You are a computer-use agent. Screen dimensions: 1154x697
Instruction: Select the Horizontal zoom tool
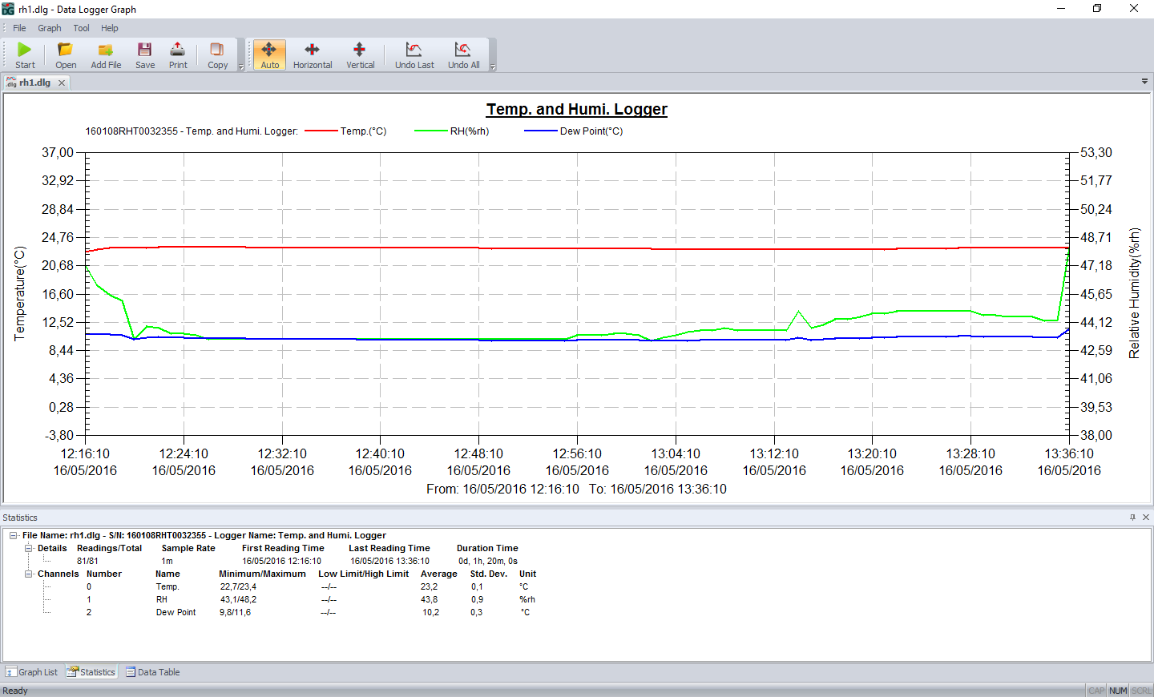(312, 50)
